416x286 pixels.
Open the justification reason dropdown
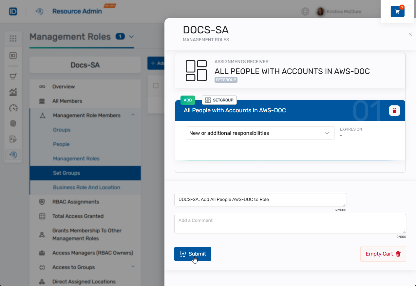point(260,133)
